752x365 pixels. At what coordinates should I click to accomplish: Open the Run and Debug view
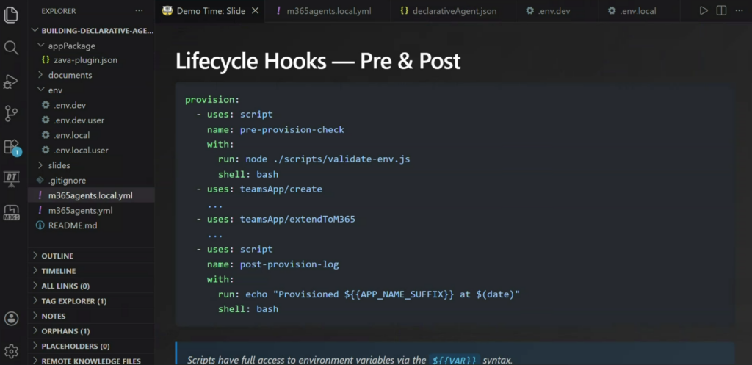click(11, 81)
